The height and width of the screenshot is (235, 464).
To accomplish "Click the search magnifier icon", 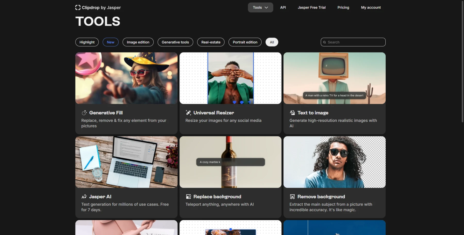I will coord(325,42).
